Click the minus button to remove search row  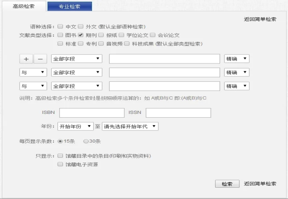[40, 59]
